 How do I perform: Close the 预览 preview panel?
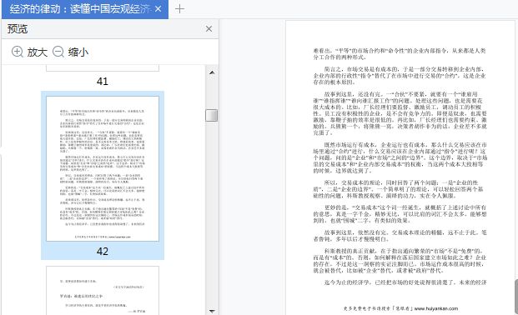pos(209,28)
